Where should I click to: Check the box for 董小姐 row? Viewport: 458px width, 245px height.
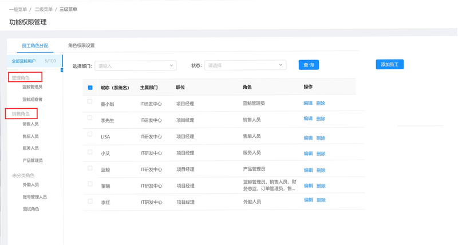(x=90, y=101)
